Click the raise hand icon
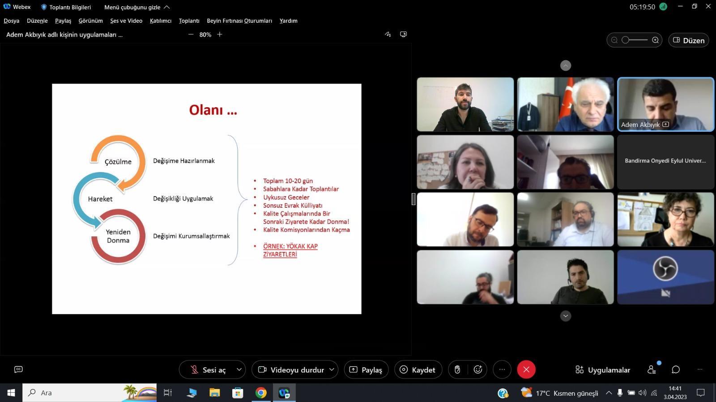The image size is (716, 402). (x=457, y=369)
